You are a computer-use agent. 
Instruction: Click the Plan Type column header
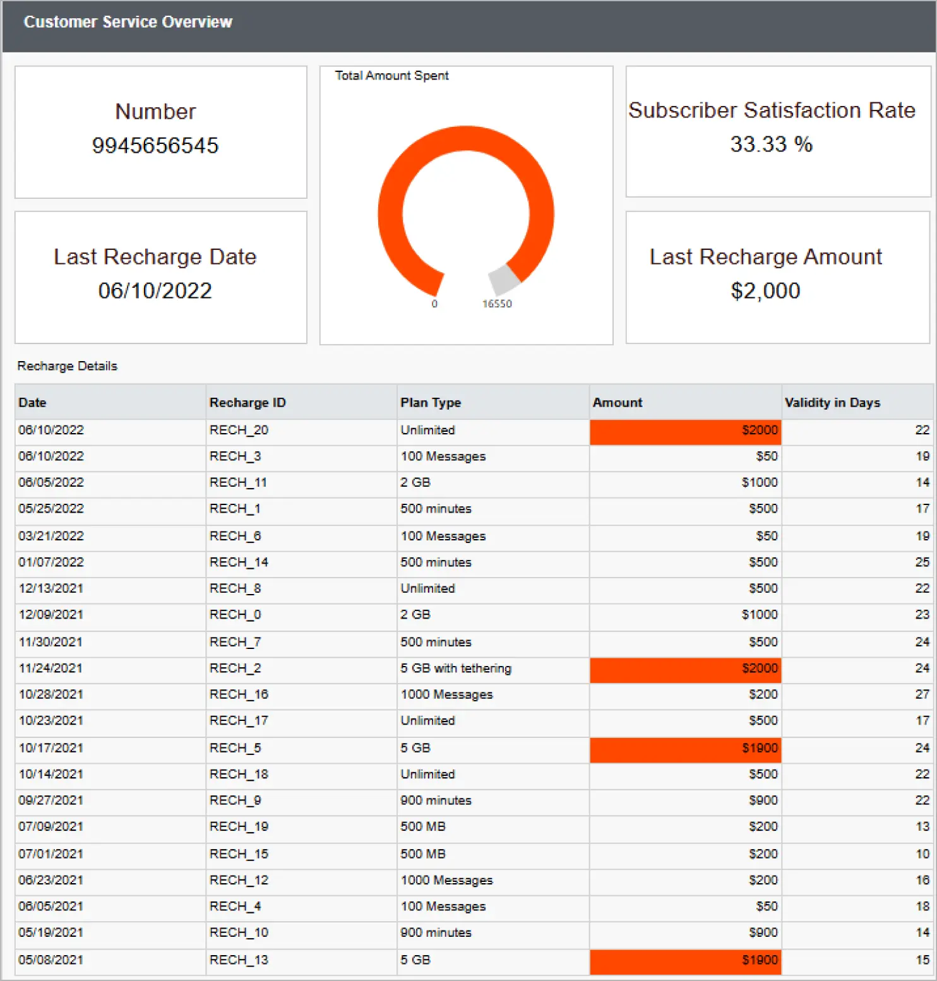click(431, 402)
